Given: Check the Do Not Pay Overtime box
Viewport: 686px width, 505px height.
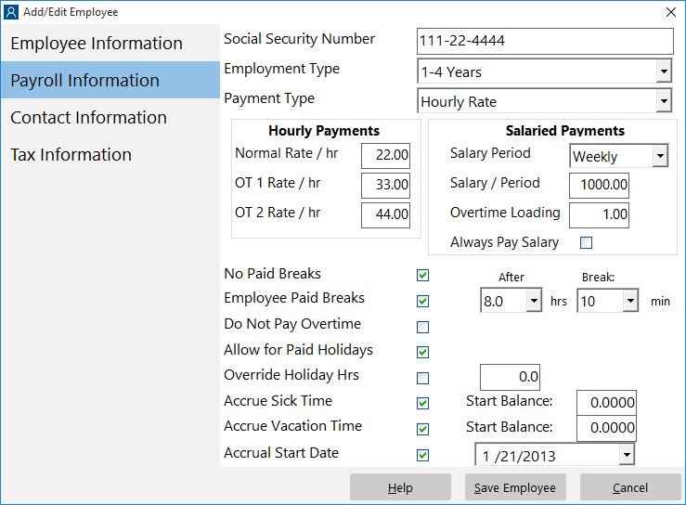Looking at the screenshot, I should 422,327.
